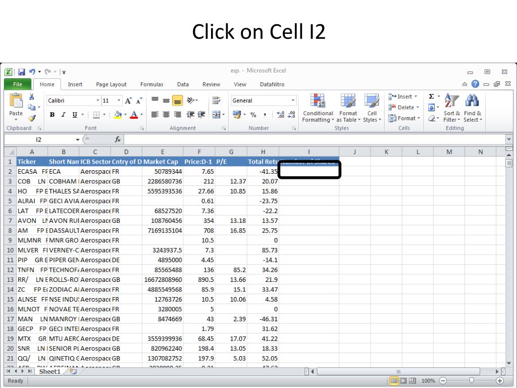Viewport: 517px width, 388px height.
Task: Copy the selected cell
Action: click(32, 107)
